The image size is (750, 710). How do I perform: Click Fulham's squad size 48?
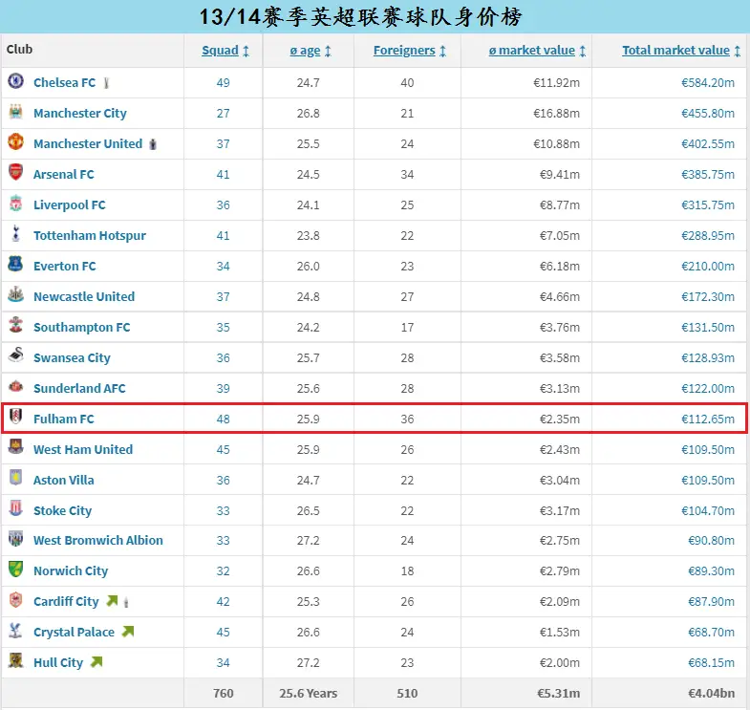(x=223, y=420)
